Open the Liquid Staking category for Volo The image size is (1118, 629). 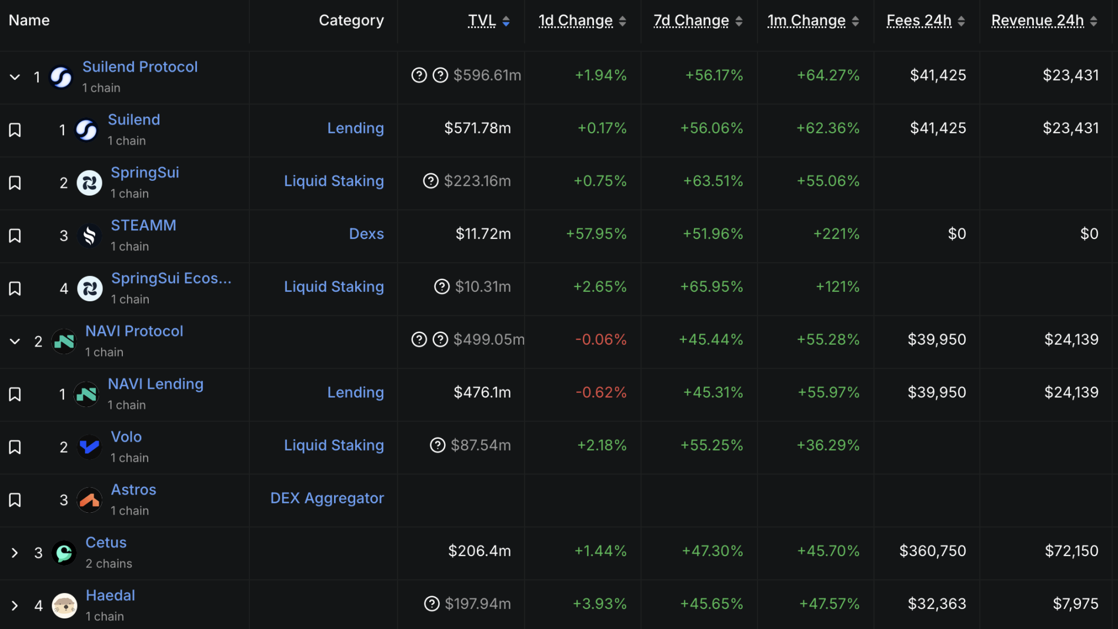point(333,445)
